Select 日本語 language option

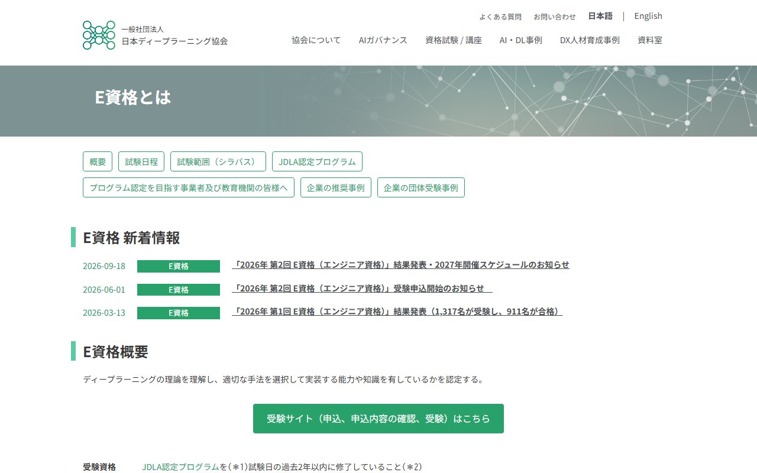coord(600,16)
